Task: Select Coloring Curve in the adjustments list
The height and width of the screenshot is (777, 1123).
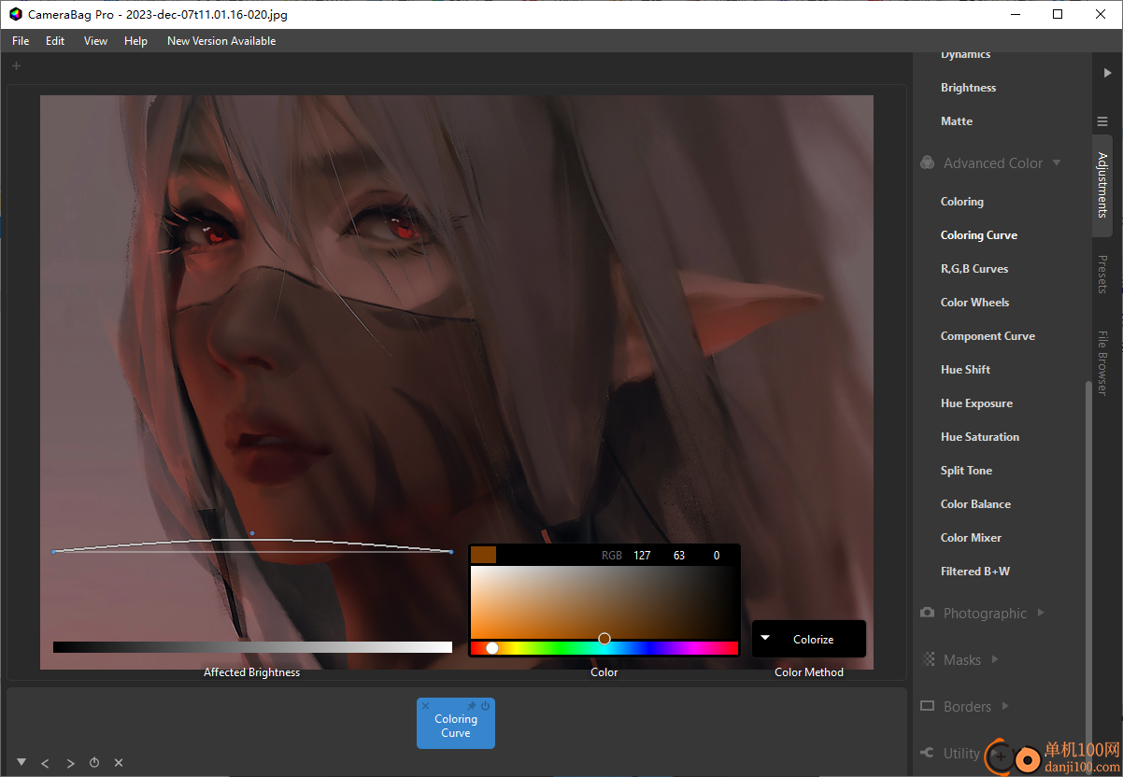Action: click(x=978, y=235)
